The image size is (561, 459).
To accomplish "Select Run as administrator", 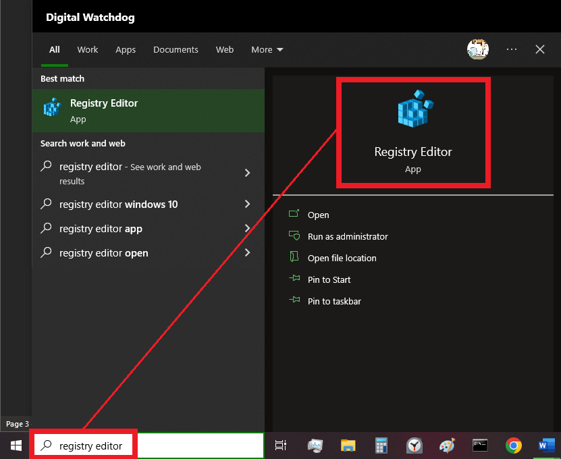I will pos(348,237).
